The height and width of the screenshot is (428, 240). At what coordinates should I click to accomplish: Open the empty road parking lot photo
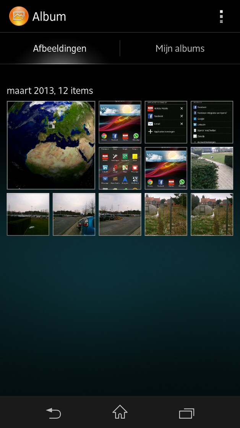pyautogui.click(x=120, y=214)
